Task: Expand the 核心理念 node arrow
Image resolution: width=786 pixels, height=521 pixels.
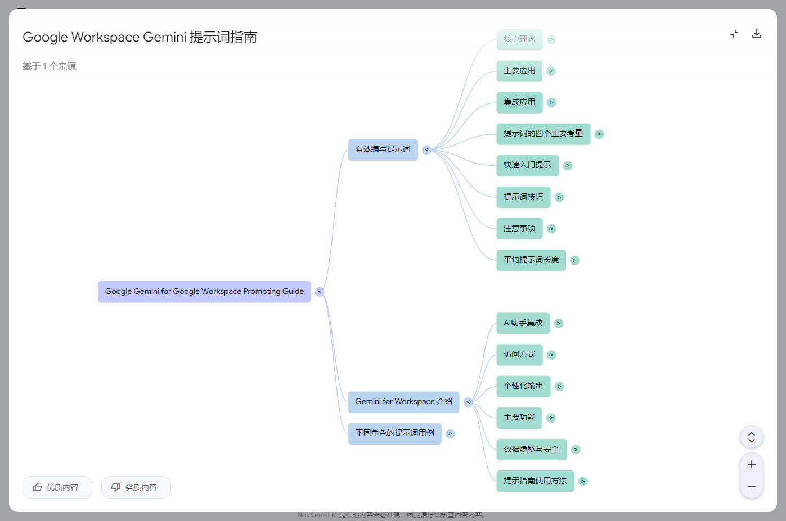Action: [551, 39]
